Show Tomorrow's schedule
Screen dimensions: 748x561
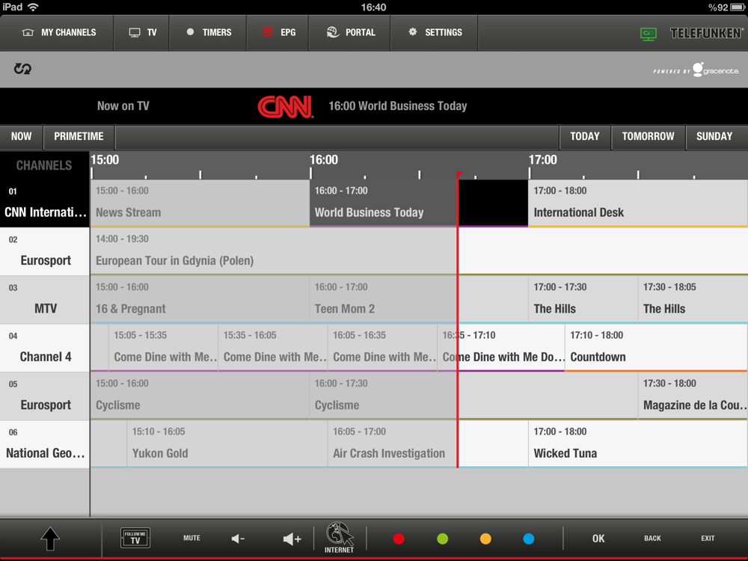point(649,136)
